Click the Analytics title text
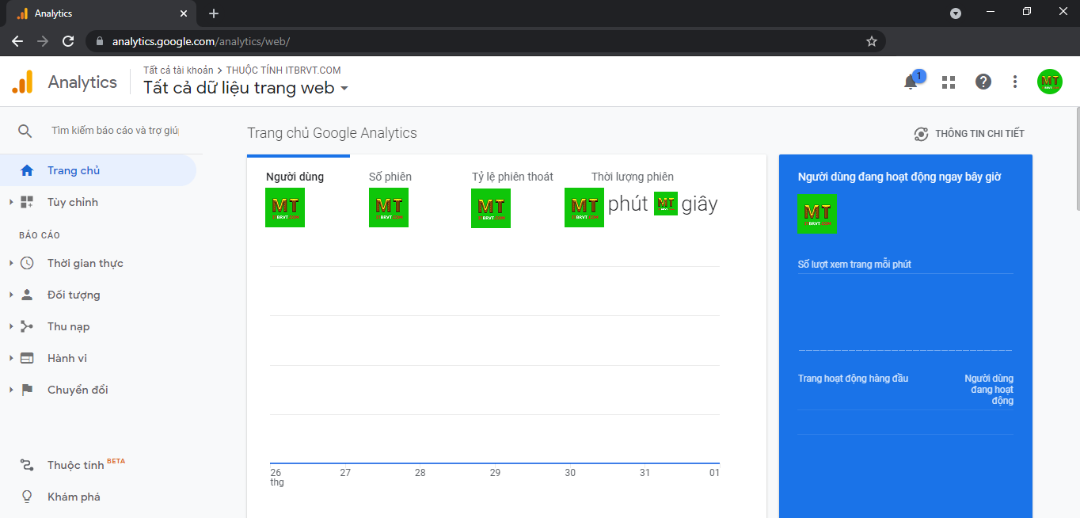1080x518 pixels. tap(82, 82)
